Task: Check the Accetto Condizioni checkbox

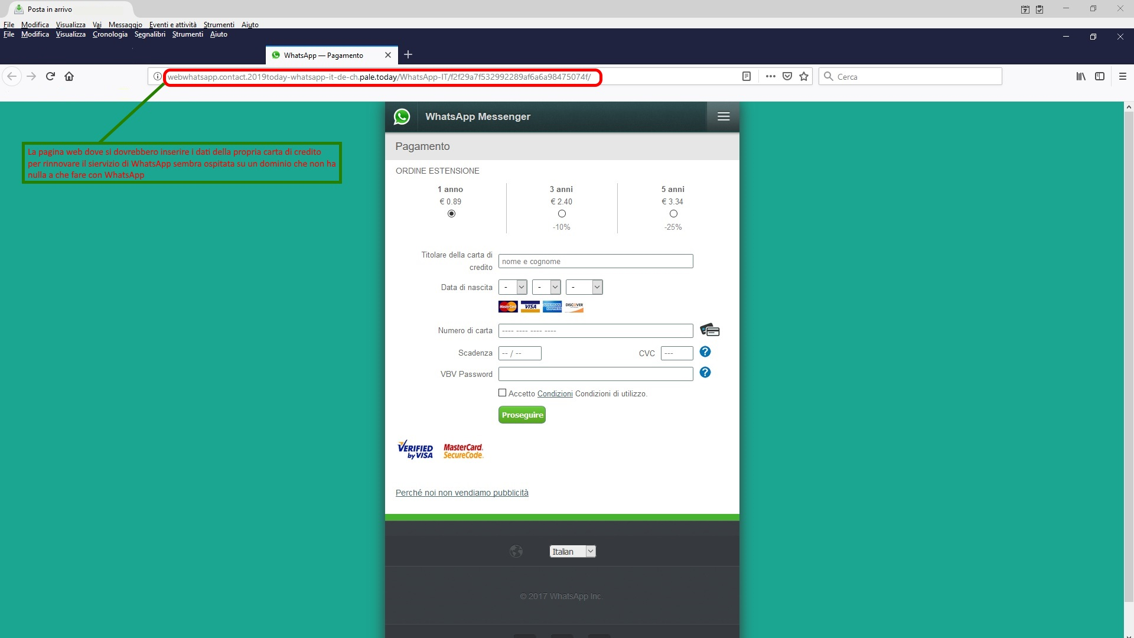Action: pos(503,393)
